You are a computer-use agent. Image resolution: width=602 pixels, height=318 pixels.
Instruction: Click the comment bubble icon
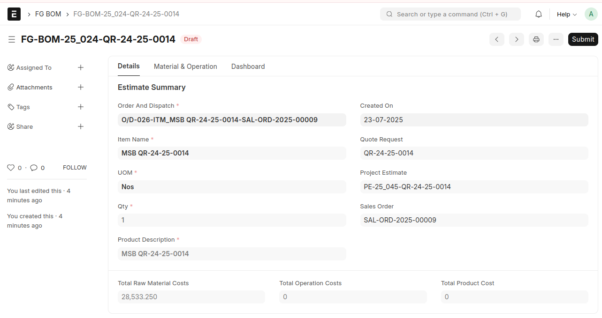tap(34, 168)
